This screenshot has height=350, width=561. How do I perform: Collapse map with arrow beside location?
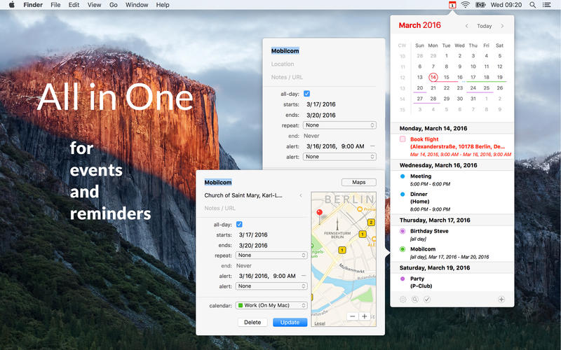301,195
